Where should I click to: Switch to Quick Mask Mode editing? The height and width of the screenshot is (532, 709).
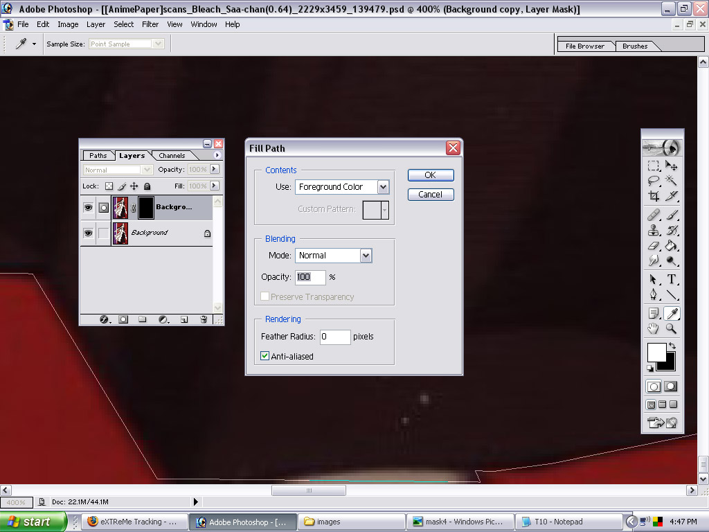click(670, 387)
